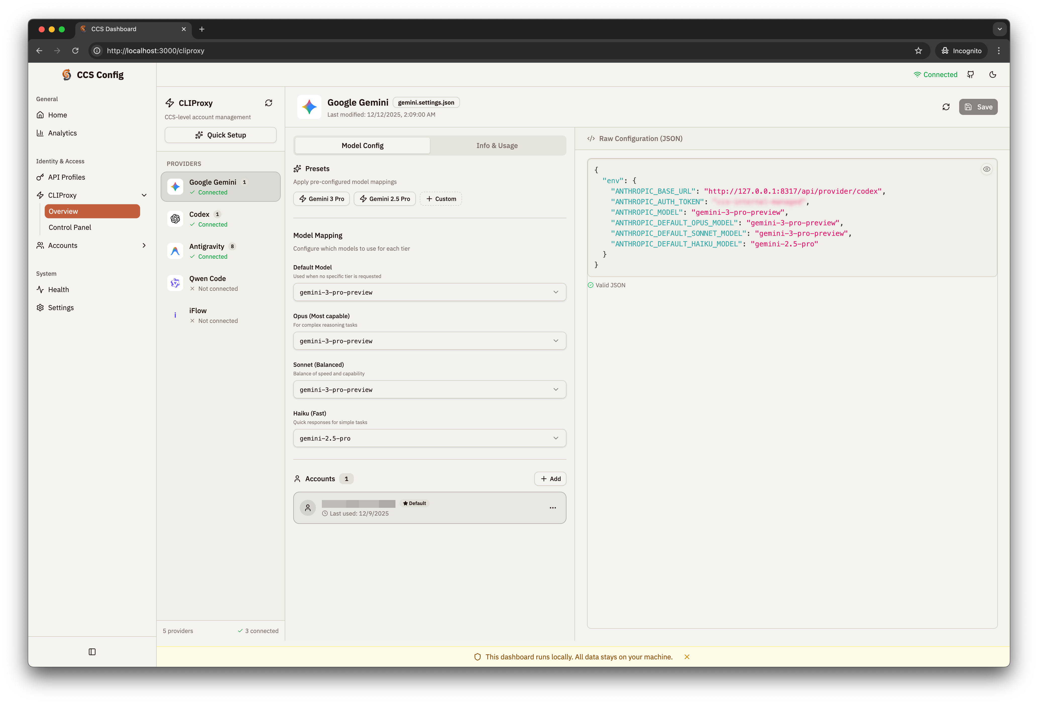The image size is (1038, 704).
Task: Switch to dark mode with the moon toggle
Action: tap(993, 74)
